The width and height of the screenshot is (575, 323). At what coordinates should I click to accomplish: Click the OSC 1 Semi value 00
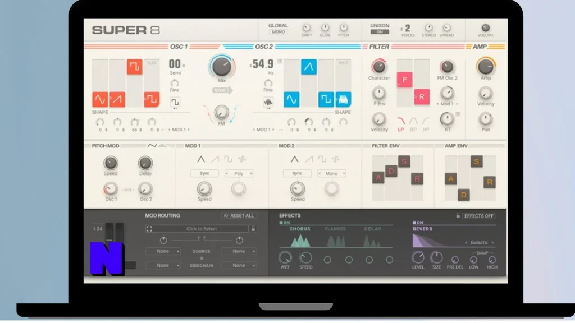175,64
